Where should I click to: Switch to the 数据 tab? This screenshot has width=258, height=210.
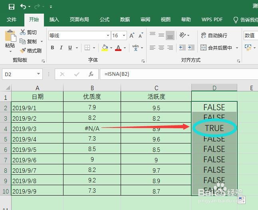coord(125,20)
